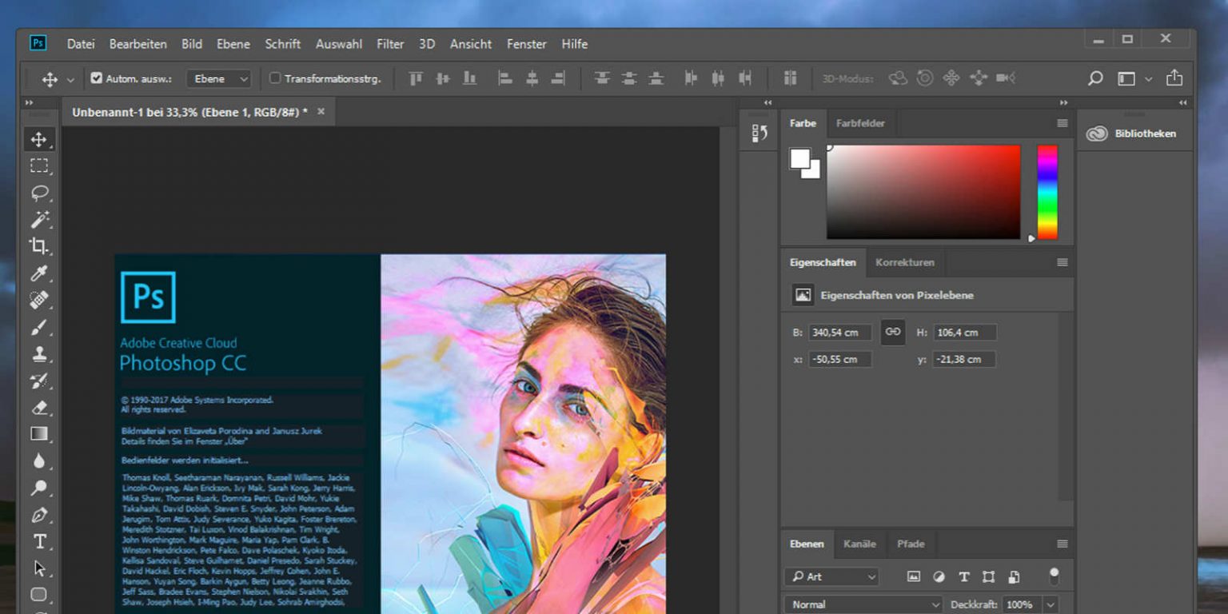Select the Blur drop tool

tap(38, 461)
